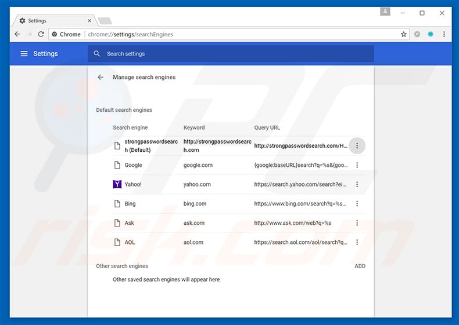Click the http://strongpasswordsearch.com keyword
The height and width of the screenshot is (325, 459).
(x=217, y=146)
